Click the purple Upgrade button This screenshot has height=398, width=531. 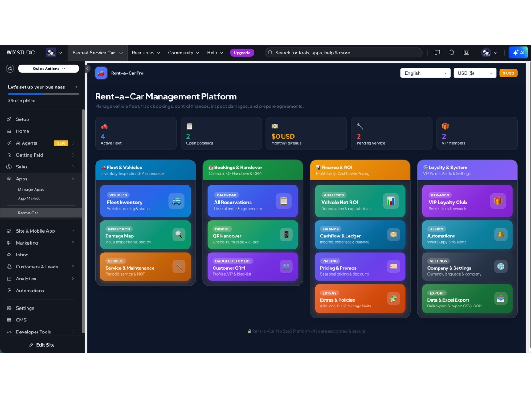click(x=242, y=53)
